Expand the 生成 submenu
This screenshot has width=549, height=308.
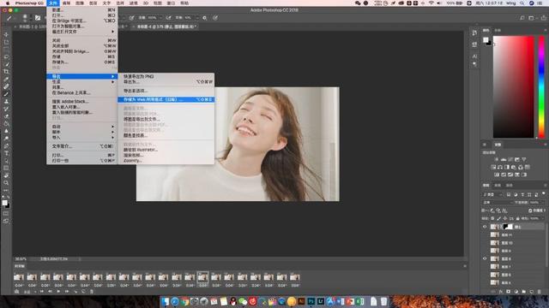coord(82,82)
